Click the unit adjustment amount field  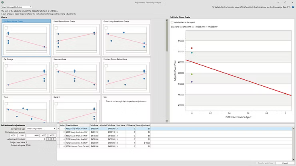(x=32, y=136)
